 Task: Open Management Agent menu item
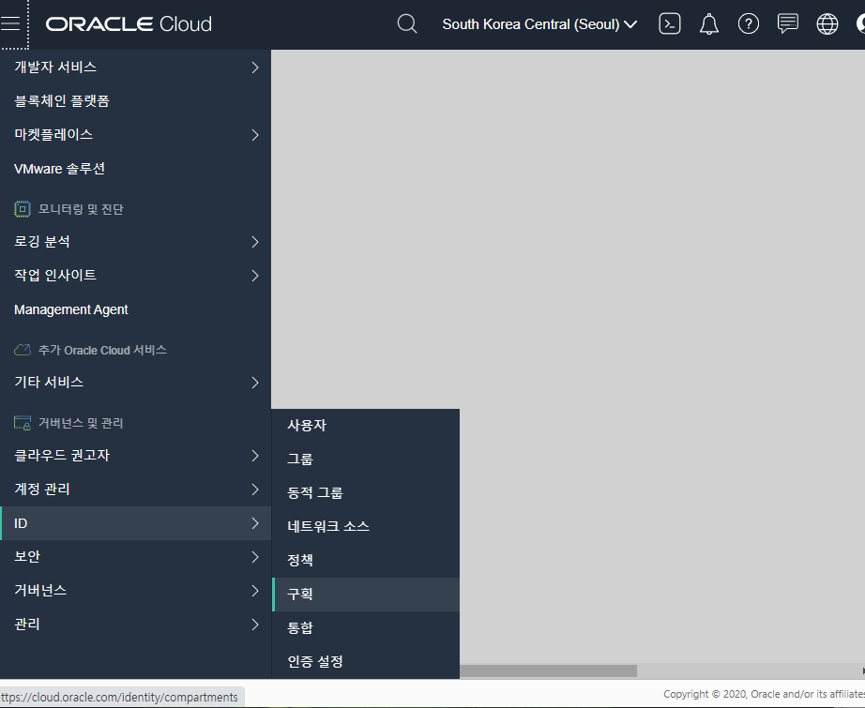click(135, 309)
